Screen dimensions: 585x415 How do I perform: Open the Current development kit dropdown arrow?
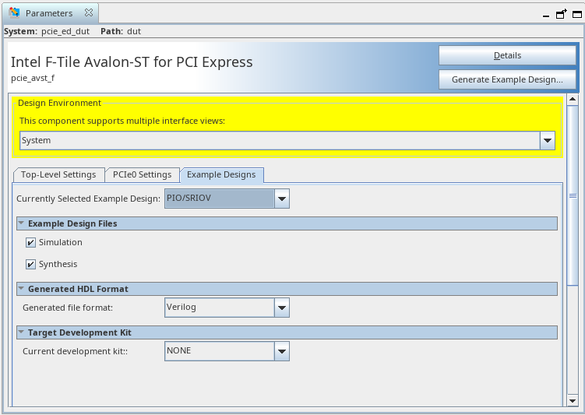pos(282,351)
